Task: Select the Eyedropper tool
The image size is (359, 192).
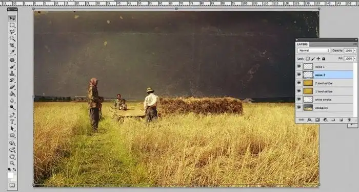Action: [x=12, y=52]
